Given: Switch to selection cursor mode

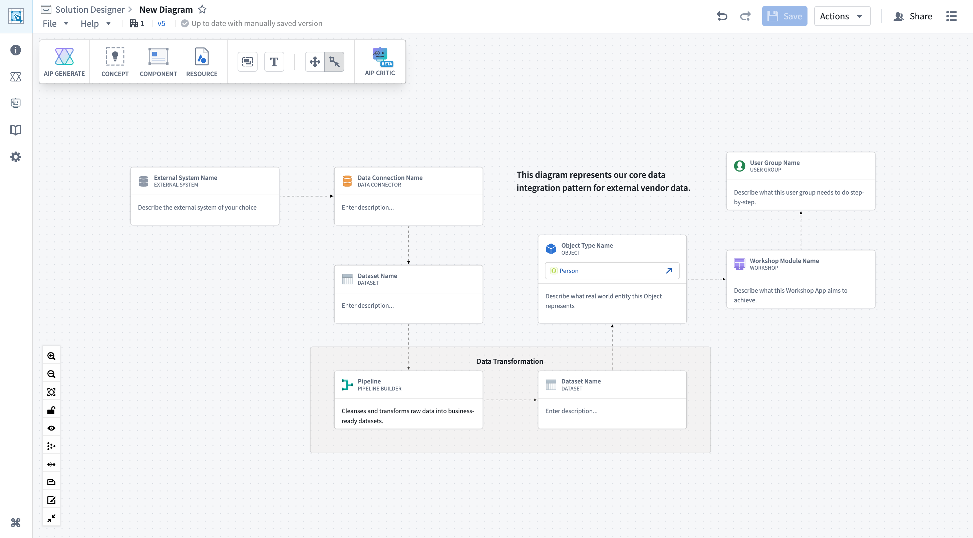Looking at the screenshot, I should (x=334, y=62).
